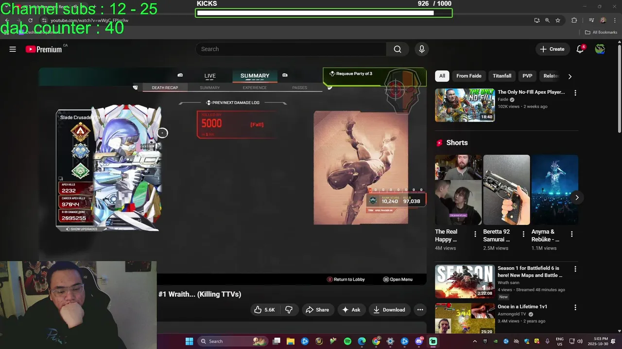This screenshot has width=622, height=349.
Task: Focus the YouTube search field
Action: click(291, 49)
